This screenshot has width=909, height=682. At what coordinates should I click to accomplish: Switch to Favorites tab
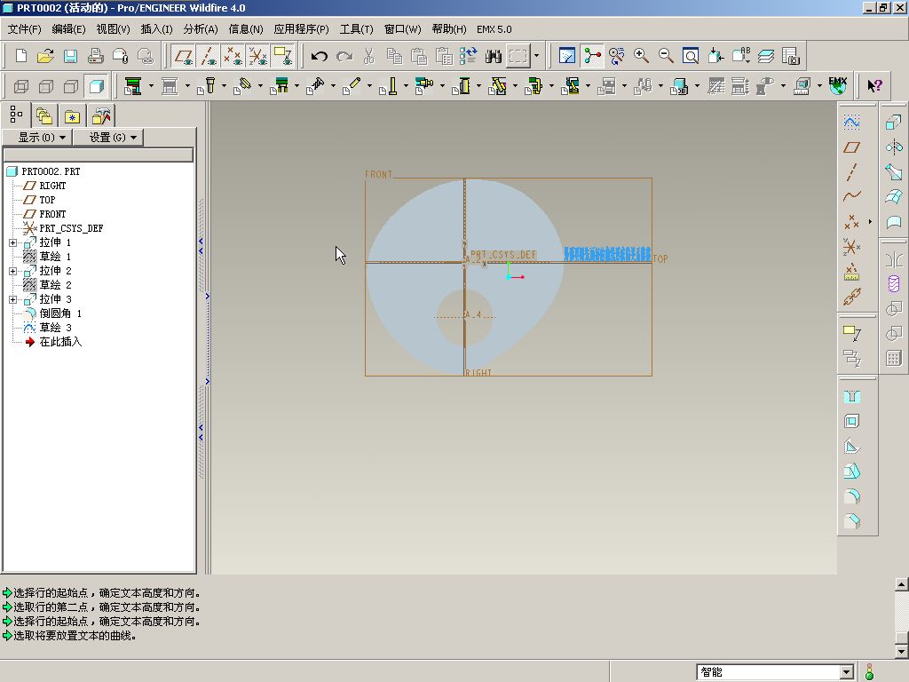(73, 115)
